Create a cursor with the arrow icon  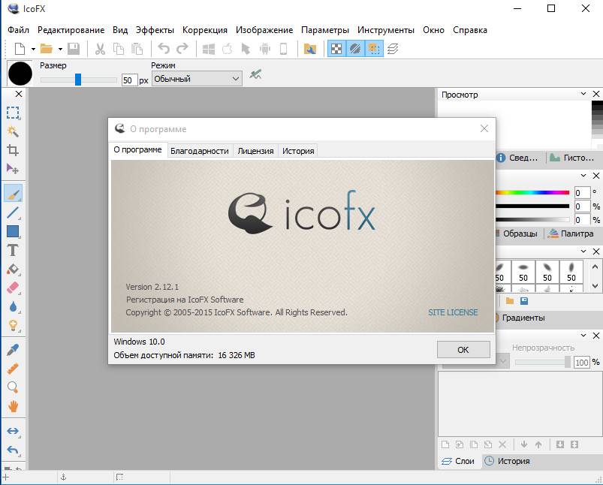click(246, 49)
